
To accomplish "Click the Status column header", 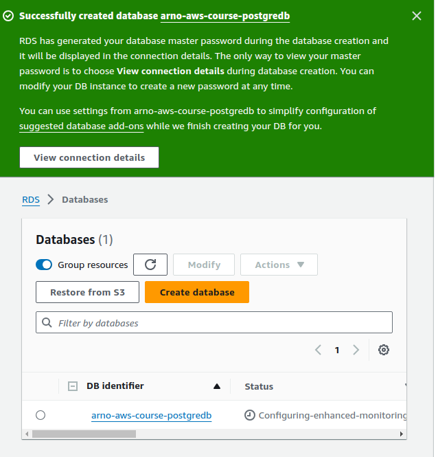I will coord(259,386).
